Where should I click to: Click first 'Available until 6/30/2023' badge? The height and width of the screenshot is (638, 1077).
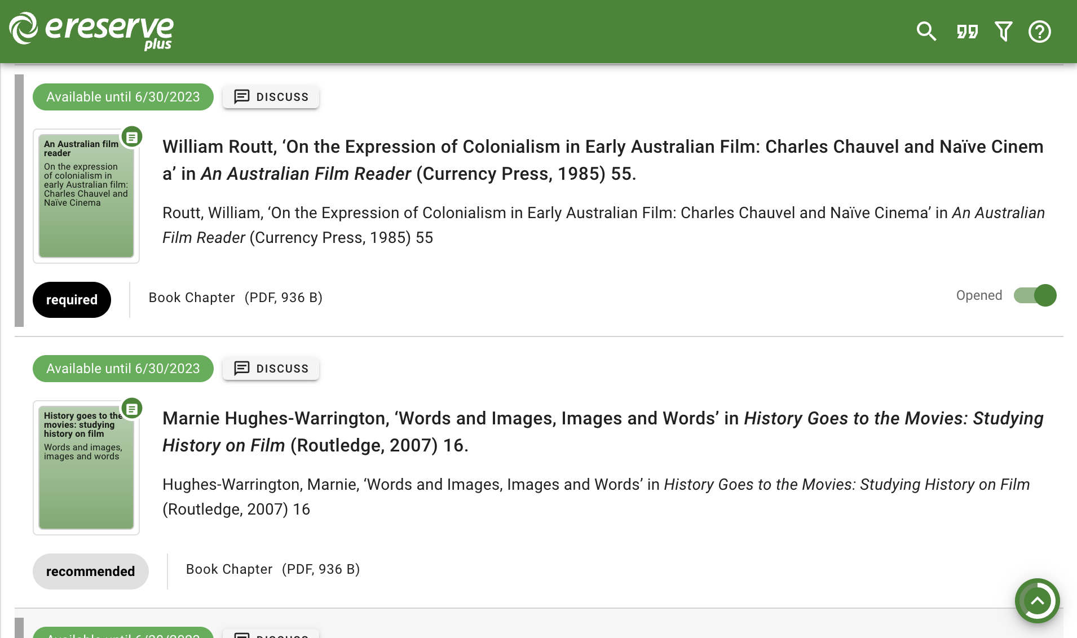coord(123,97)
